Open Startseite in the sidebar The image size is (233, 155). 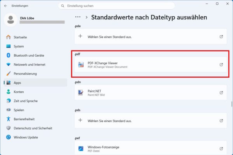coord(35,37)
